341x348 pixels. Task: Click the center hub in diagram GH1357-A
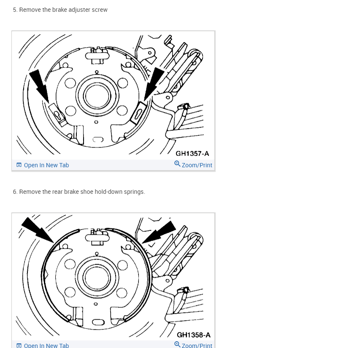point(97,96)
